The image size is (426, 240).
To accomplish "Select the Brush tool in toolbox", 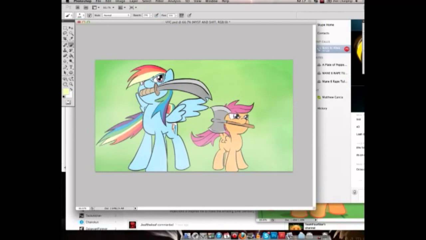I will 71,45.
